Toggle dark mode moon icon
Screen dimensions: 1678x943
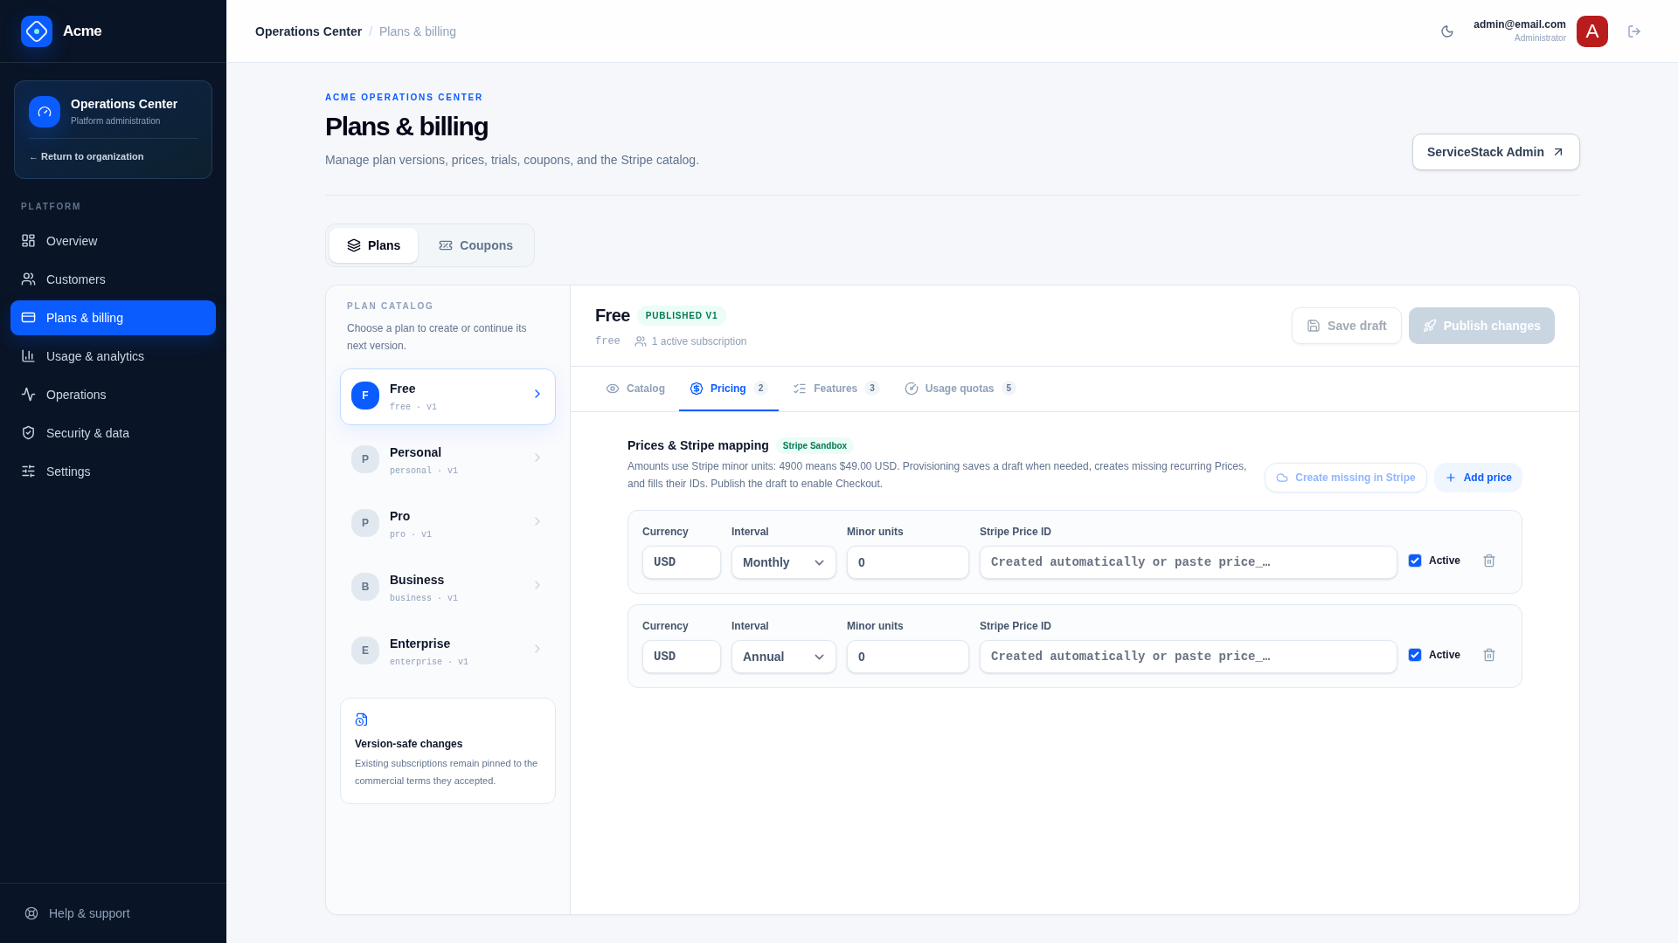click(x=1447, y=31)
